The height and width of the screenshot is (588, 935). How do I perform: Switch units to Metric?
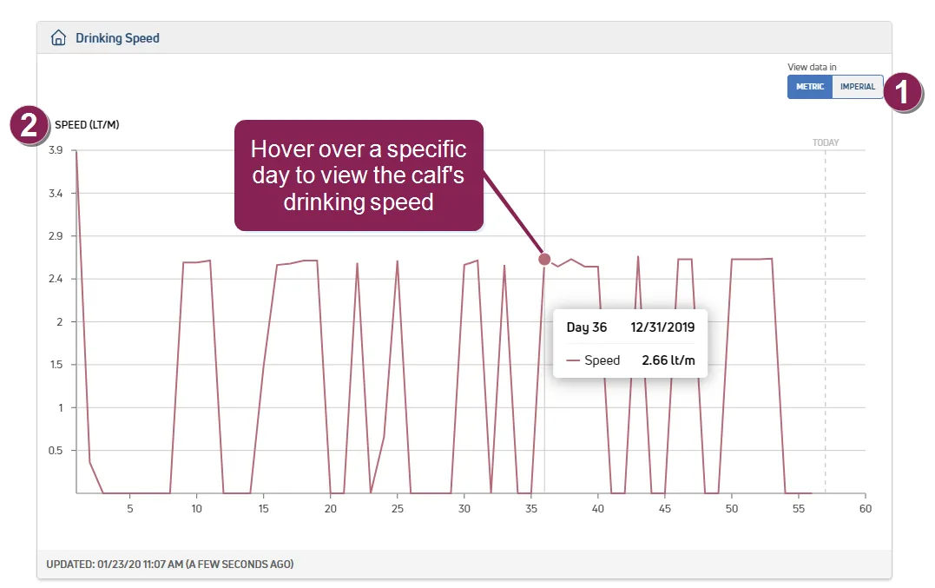810,87
